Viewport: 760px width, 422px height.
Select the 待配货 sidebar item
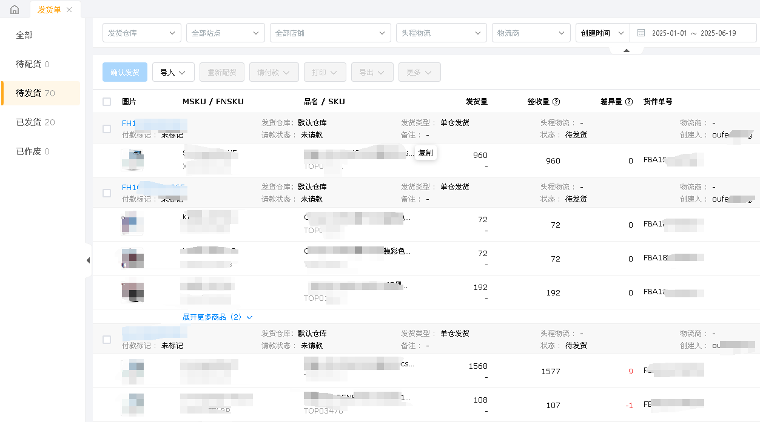click(33, 64)
